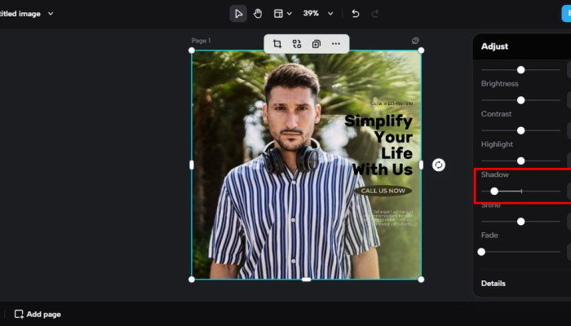Select the CALL US NOW button on canvas
The width and height of the screenshot is (571, 326).
383,191
